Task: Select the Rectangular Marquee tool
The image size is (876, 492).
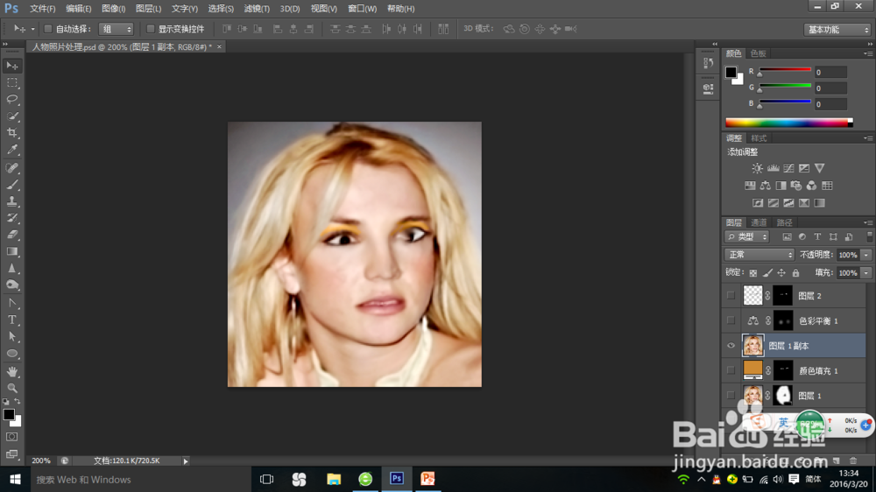Action: point(12,82)
